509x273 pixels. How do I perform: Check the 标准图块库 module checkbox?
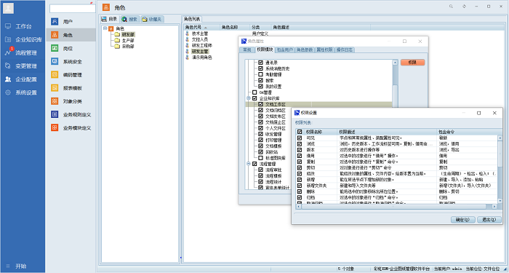(x=260, y=158)
